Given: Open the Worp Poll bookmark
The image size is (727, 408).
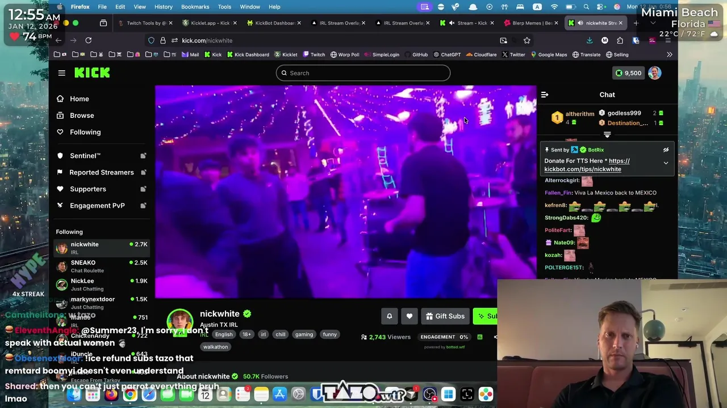Looking at the screenshot, I should 345,54.
